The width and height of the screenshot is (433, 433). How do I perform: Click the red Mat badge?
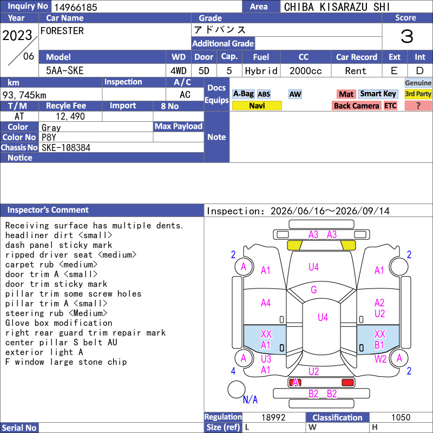coord(346,94)
